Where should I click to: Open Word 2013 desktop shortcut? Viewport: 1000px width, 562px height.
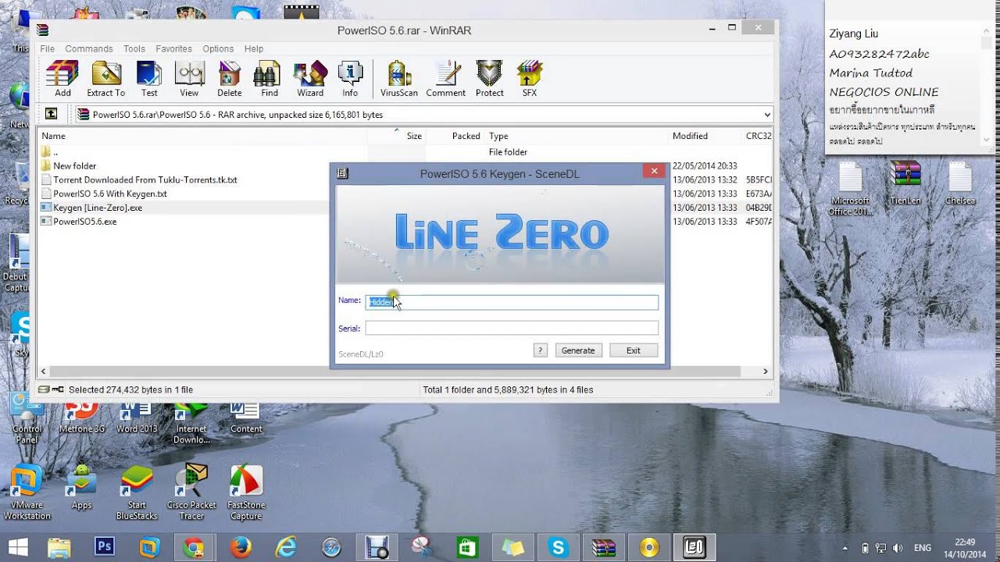[137, 417]
